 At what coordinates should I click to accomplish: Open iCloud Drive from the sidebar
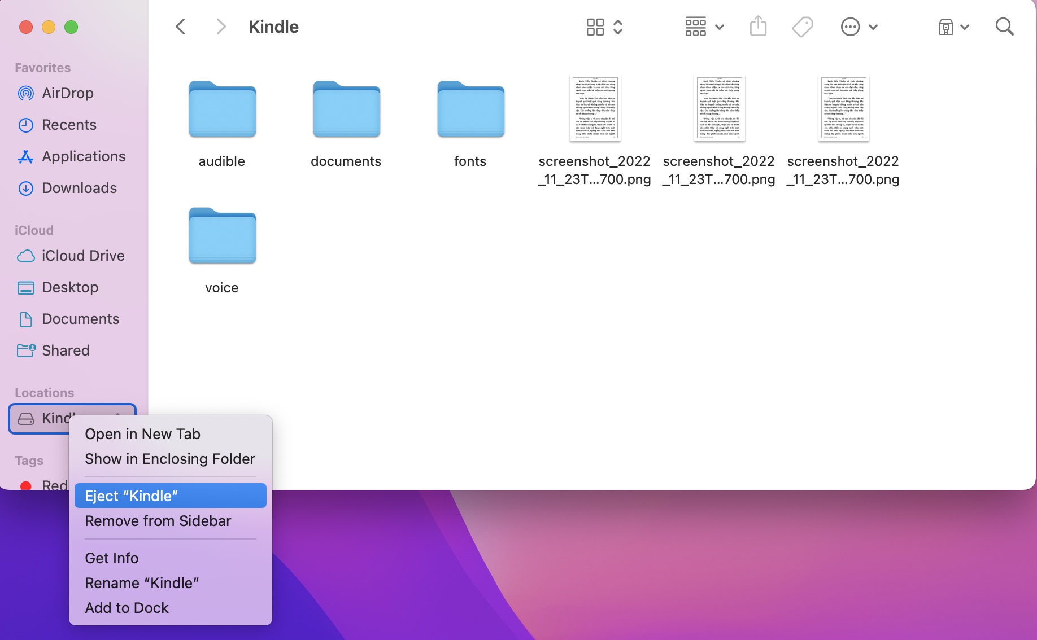[82, 256]
